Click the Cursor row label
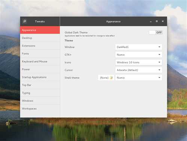This screenshot has width=187, height=141. pos(69,70)
